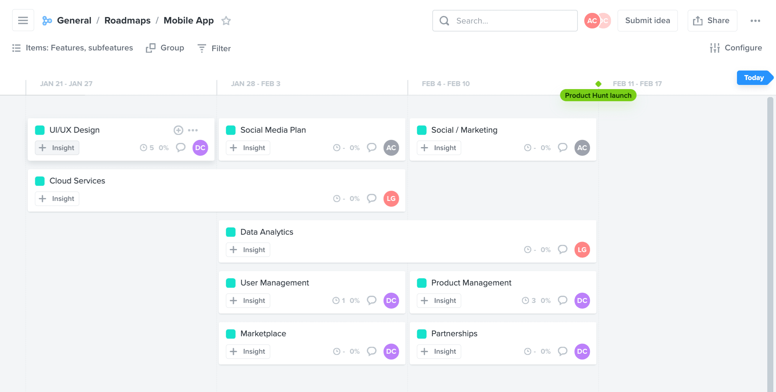Click teal status swatch on UI/UX Design
Viewport: 776px width, 392px height.
click(x=40, y=130)
